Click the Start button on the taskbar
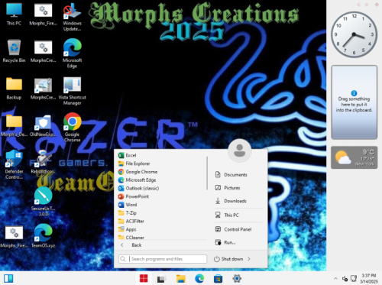Viewport: 382px width, 285px height. [x=144, y=278]
